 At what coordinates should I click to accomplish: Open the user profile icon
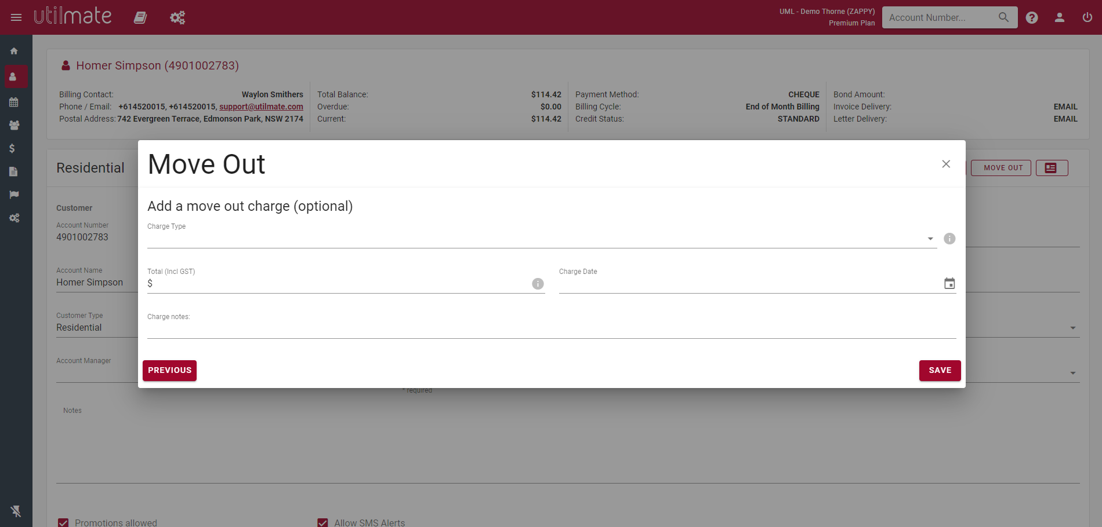pos(1060,17)
